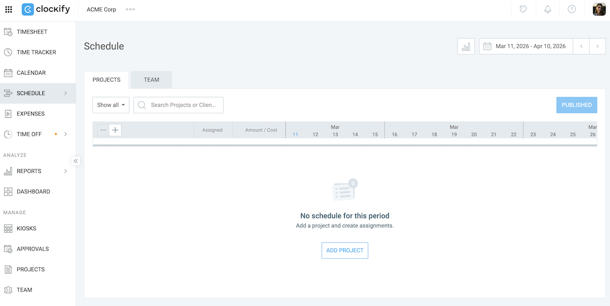Click the Assigned column header
The width and height of the screenshot is (610, 306).
click(x=212, y=130)
